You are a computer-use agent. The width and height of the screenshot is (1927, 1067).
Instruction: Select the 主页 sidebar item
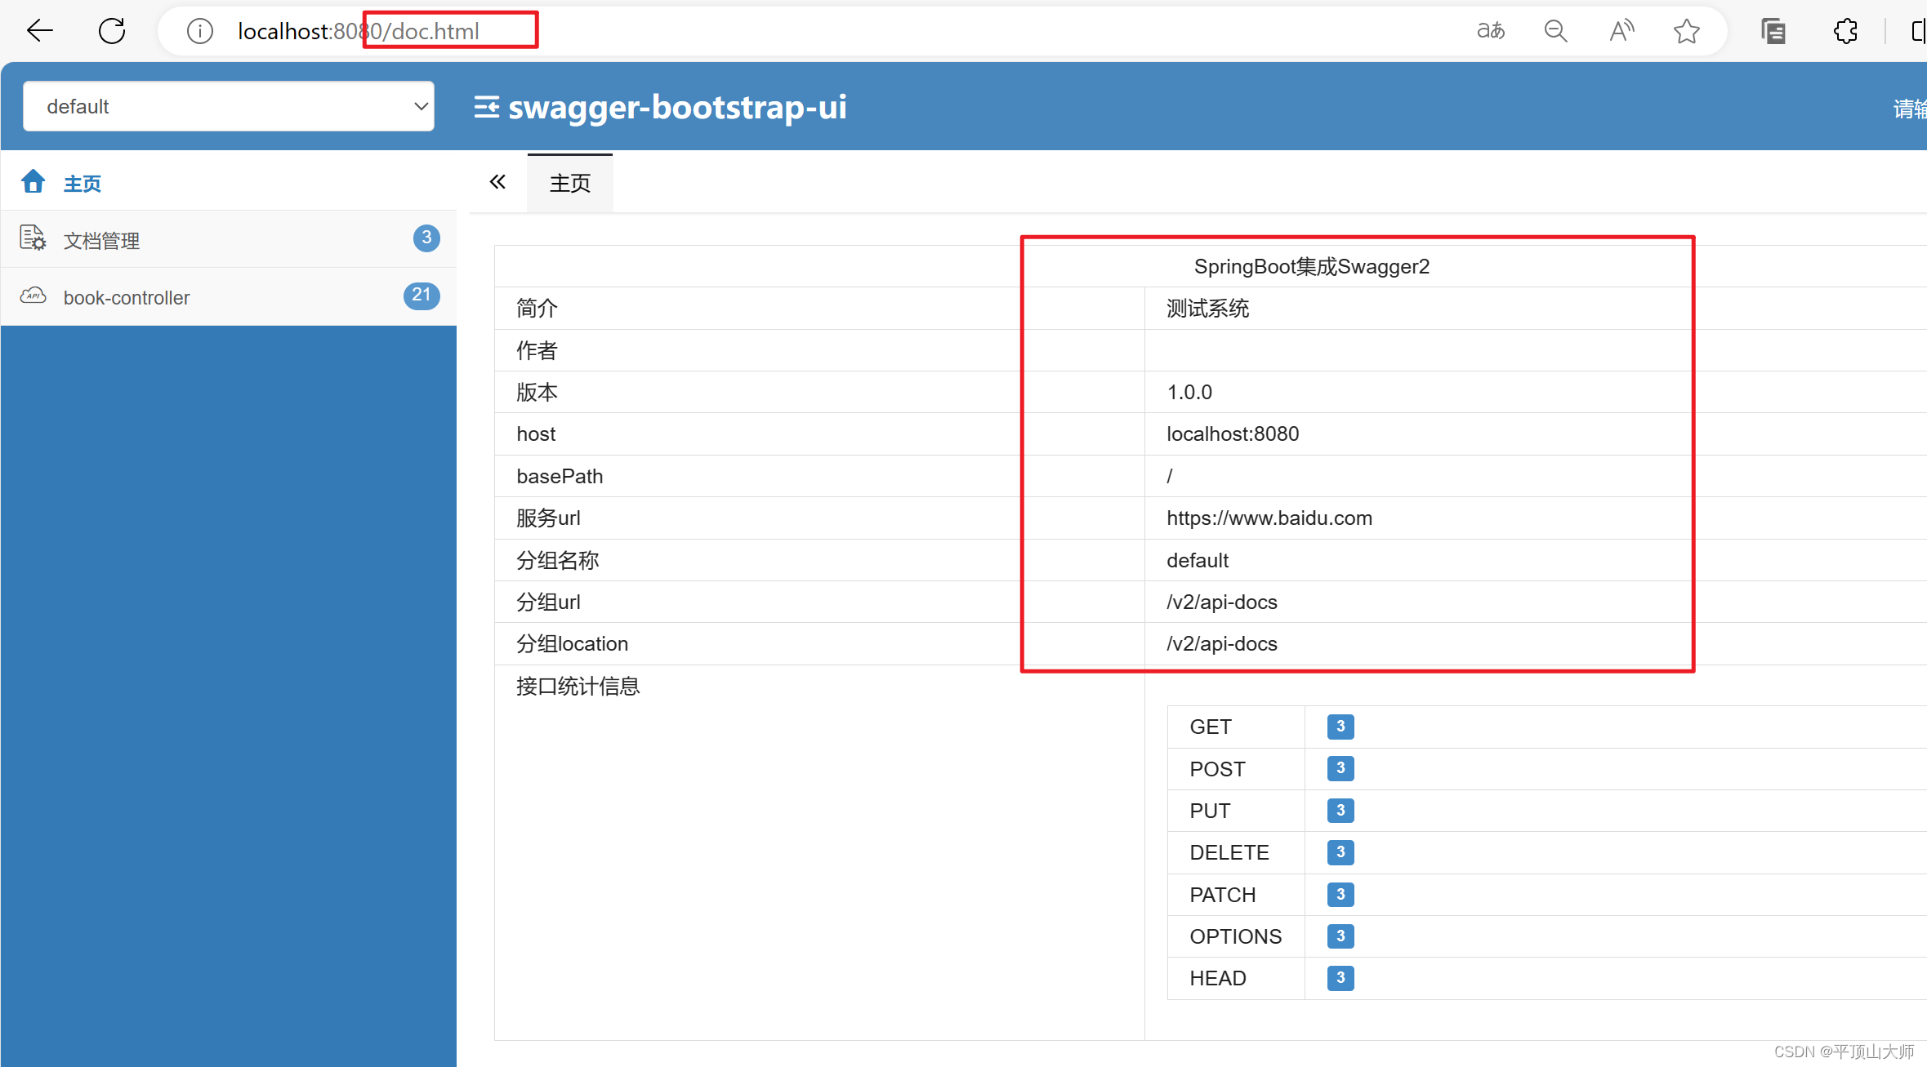[82, 183]
